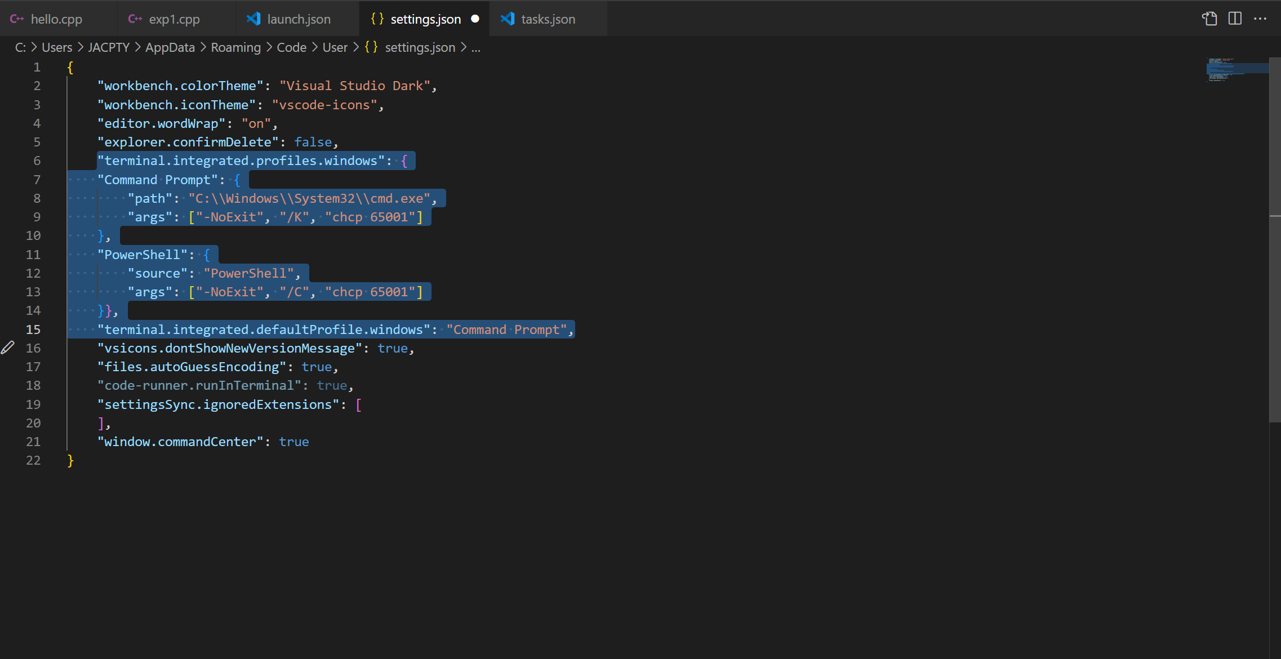Image resolution: width=1281 pixels, height=659 pixels.
Task: Click the cmd.exe path string
Action: click(309, 198)
